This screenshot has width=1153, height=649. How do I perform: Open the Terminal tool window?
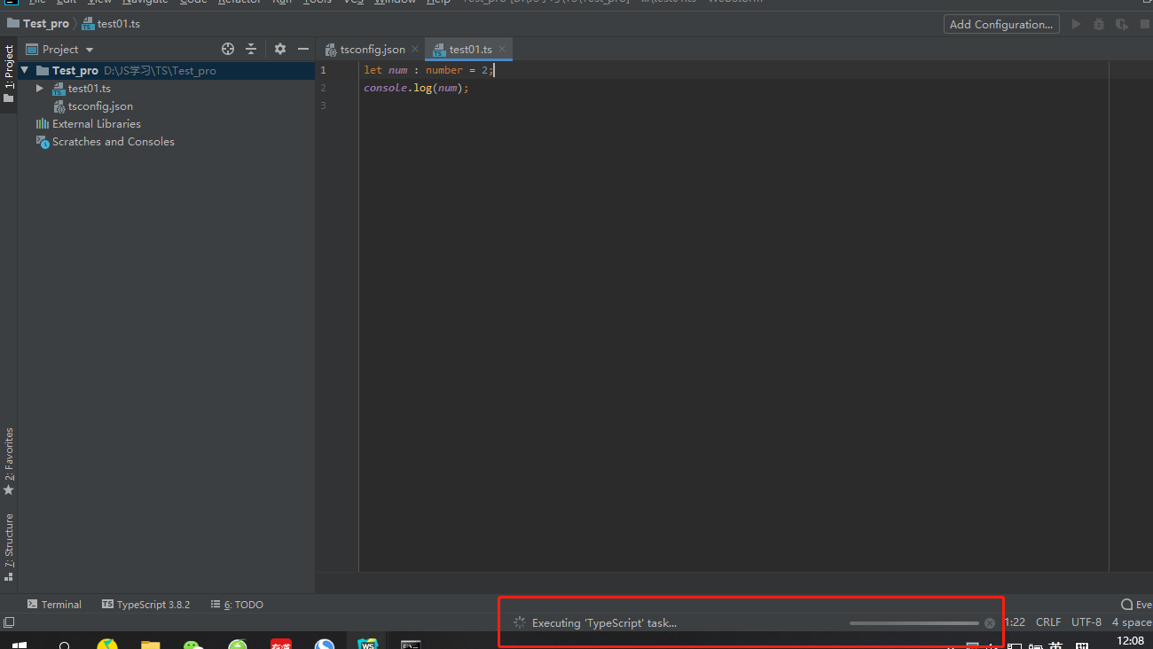[x=54, y=605]
